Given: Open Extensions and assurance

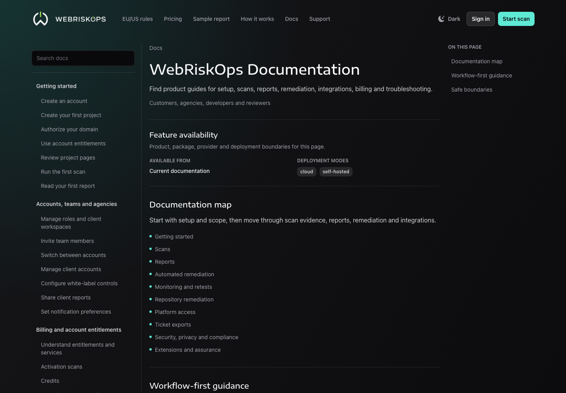Looking at the screenshot, I should 188,350.
